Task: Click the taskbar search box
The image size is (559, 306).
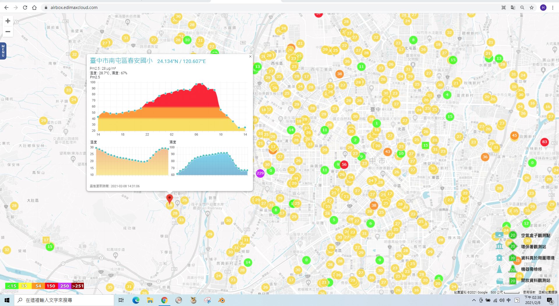Action: pyautogui.click(x=64, y=300)
